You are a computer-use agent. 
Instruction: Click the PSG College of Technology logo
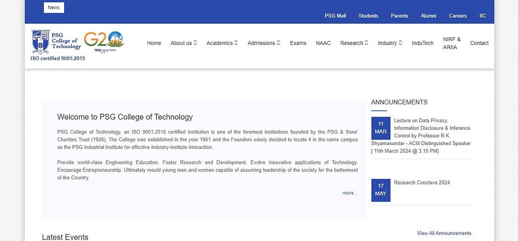[x=56, y=41]
